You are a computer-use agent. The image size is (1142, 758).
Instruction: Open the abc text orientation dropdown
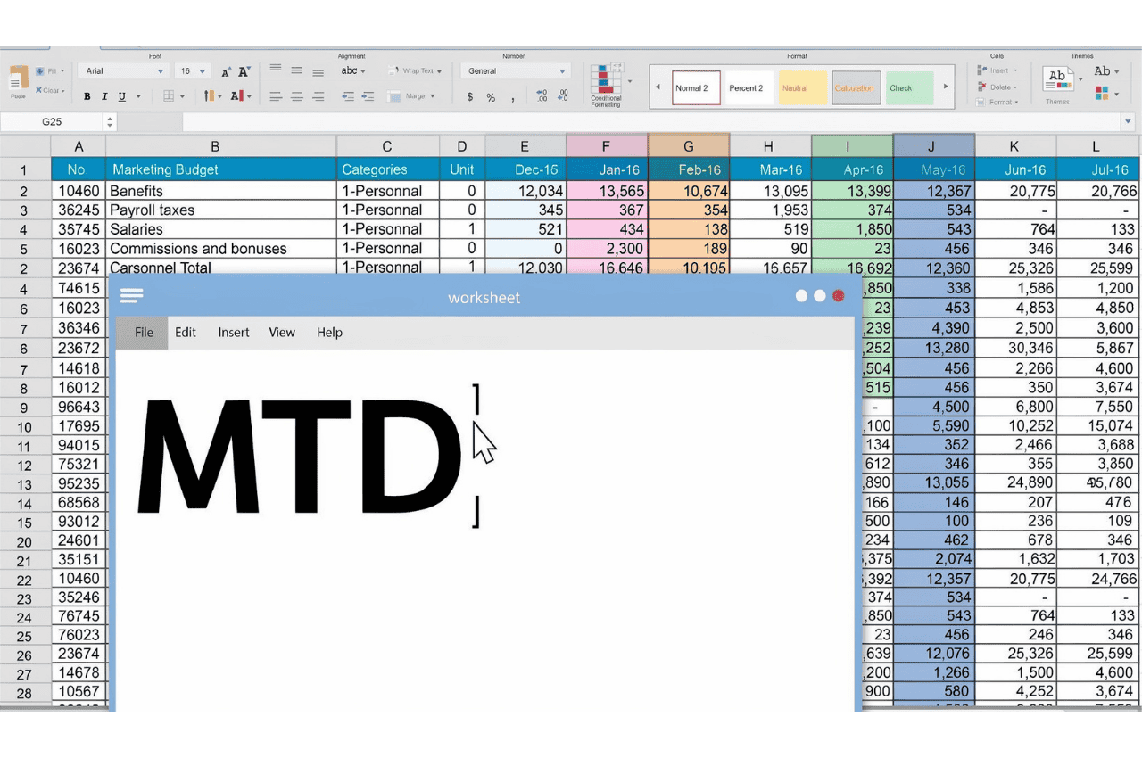(x=353, y=70)
